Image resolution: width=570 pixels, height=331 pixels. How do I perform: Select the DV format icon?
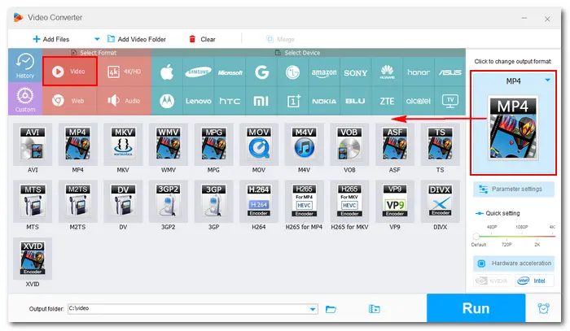123,202
